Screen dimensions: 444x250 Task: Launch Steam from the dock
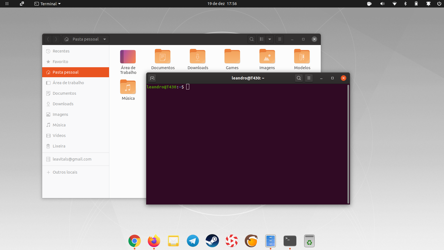212,241
